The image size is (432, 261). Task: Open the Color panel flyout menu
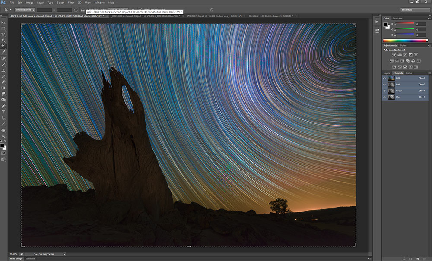click(x=429, y=19)
